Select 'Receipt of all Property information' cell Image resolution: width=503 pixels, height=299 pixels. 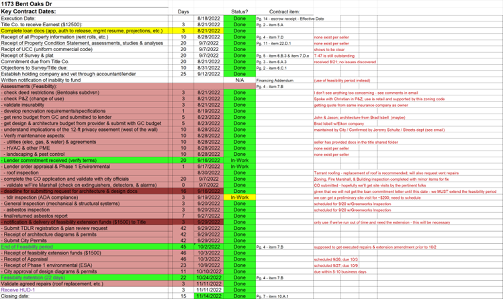(84, 37)
